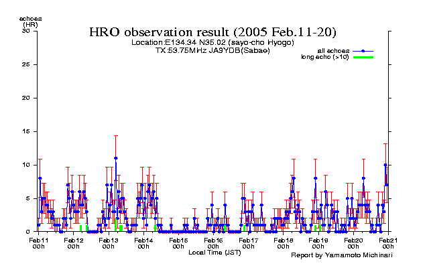429x268 pixels.
Task: Click the Feb11 00h x-axis label
Action: 38,243
